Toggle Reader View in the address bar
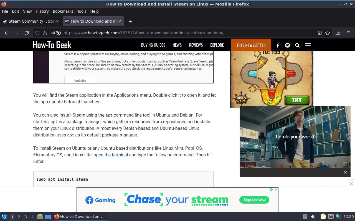The height and width of the screenshot is (221, 355). coord(320,33)
